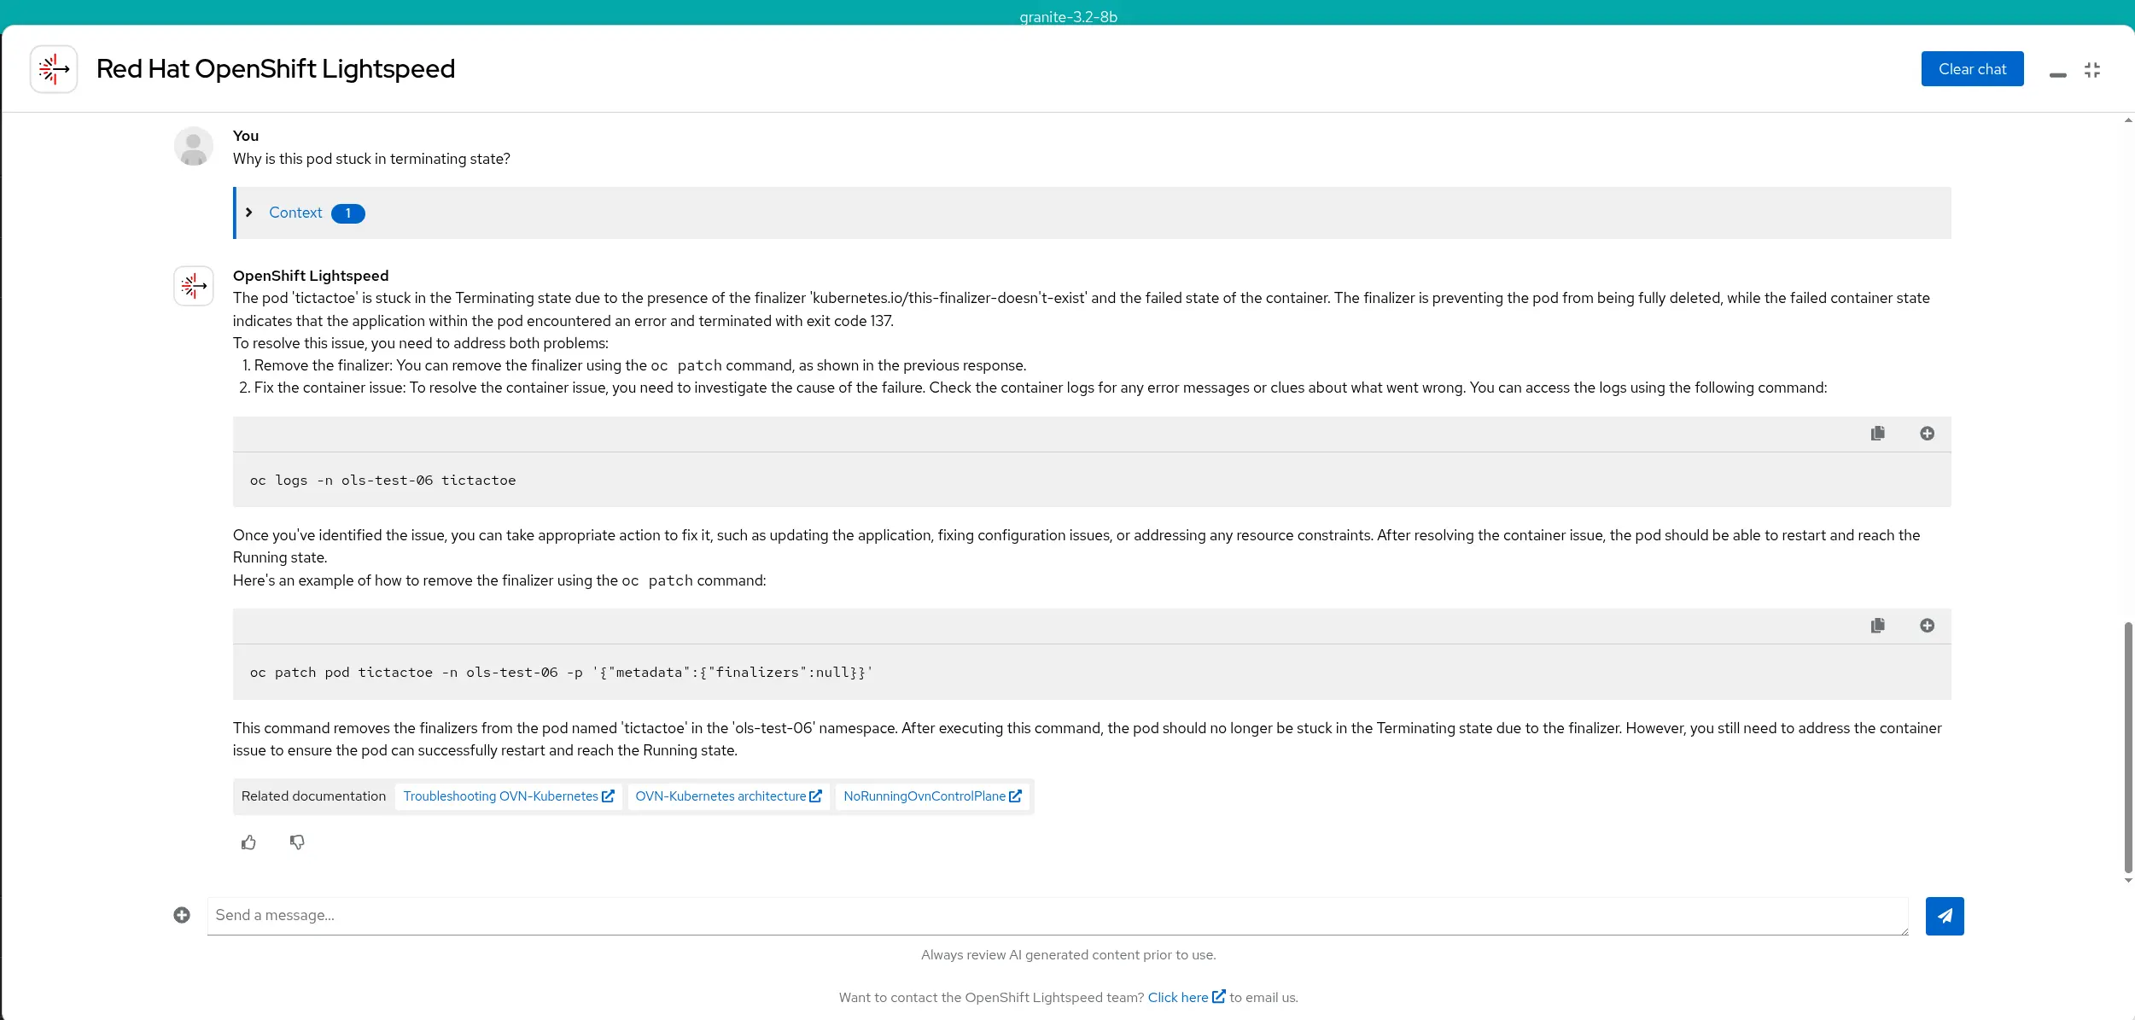Minimize the Lightspeed chat panel
The width and height of the screenshot is (2135, 1020).
(x=2058, y=75)
